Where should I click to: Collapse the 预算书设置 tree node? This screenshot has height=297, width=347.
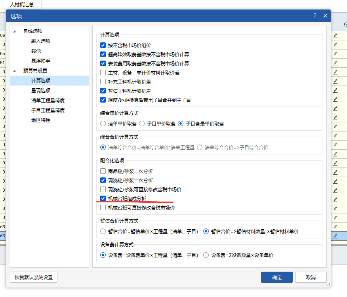[x=14, y=70]
